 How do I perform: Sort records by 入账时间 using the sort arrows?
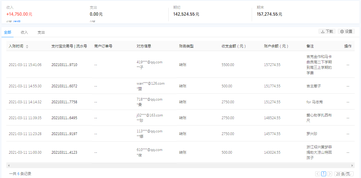(27, 47)
